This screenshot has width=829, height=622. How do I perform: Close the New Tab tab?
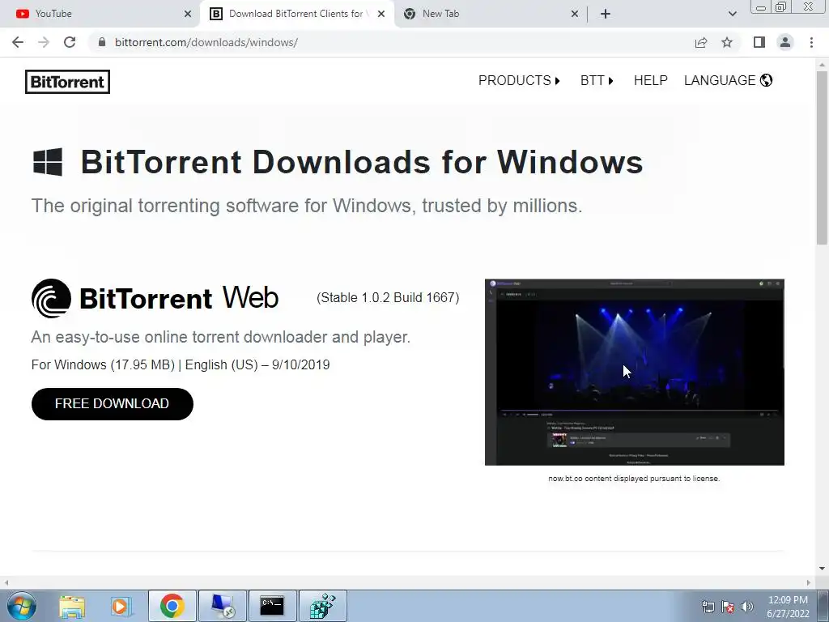coord(575,14)
